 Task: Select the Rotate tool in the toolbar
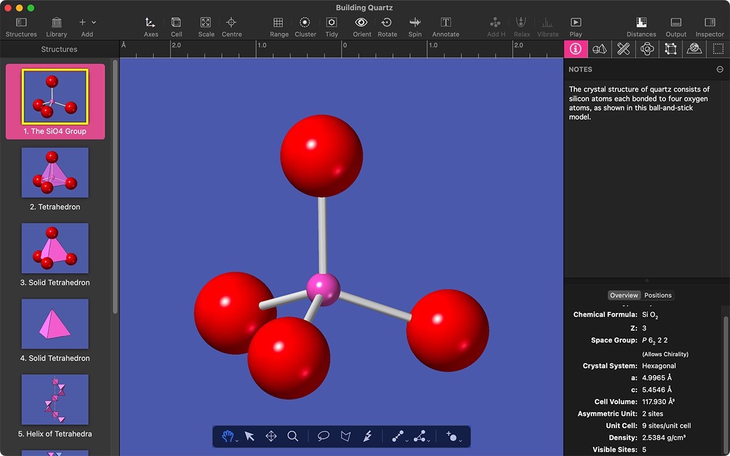[x=387, y=24]
